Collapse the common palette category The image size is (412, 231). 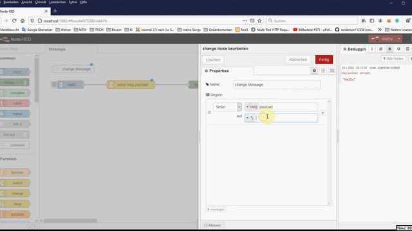pyautogui.click(x=8, y=58)
